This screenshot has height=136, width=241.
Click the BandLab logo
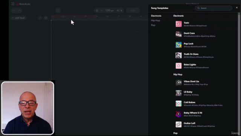(23, 4)
